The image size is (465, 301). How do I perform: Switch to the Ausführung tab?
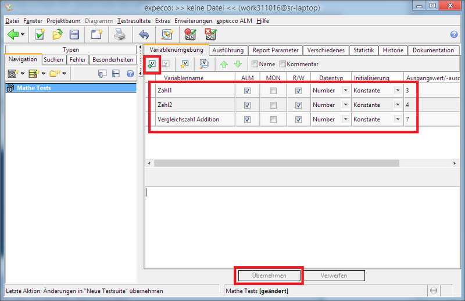click(228, 50)
